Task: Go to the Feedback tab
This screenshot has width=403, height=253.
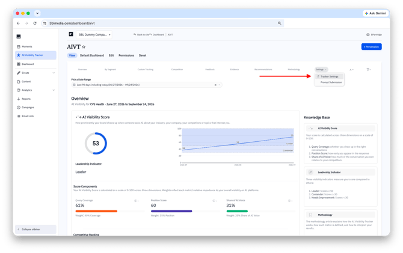Action: click(x=210, y=70)
